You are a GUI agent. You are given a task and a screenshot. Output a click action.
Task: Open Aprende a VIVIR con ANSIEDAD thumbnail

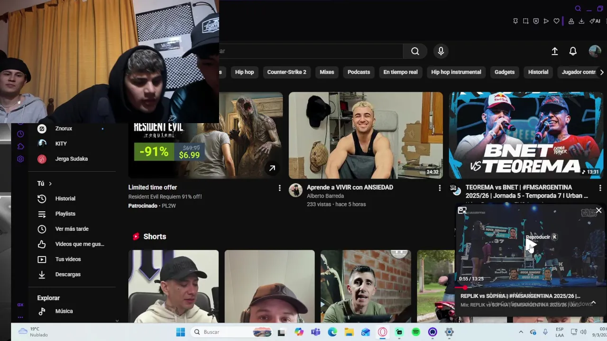[366, 135]
